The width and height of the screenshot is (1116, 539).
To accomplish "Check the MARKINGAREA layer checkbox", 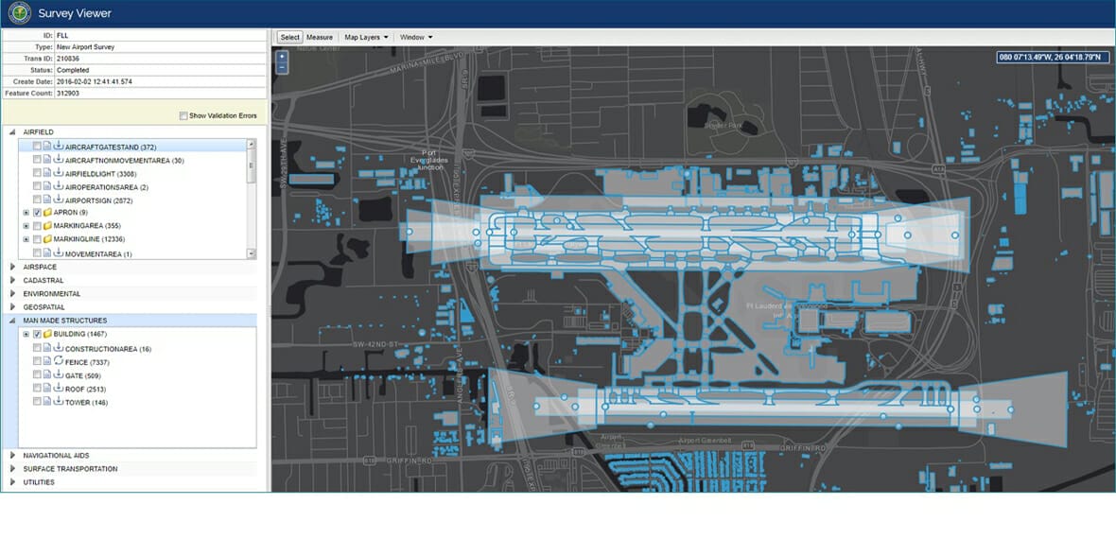I will pyautogui.click(x=37, y=227).
